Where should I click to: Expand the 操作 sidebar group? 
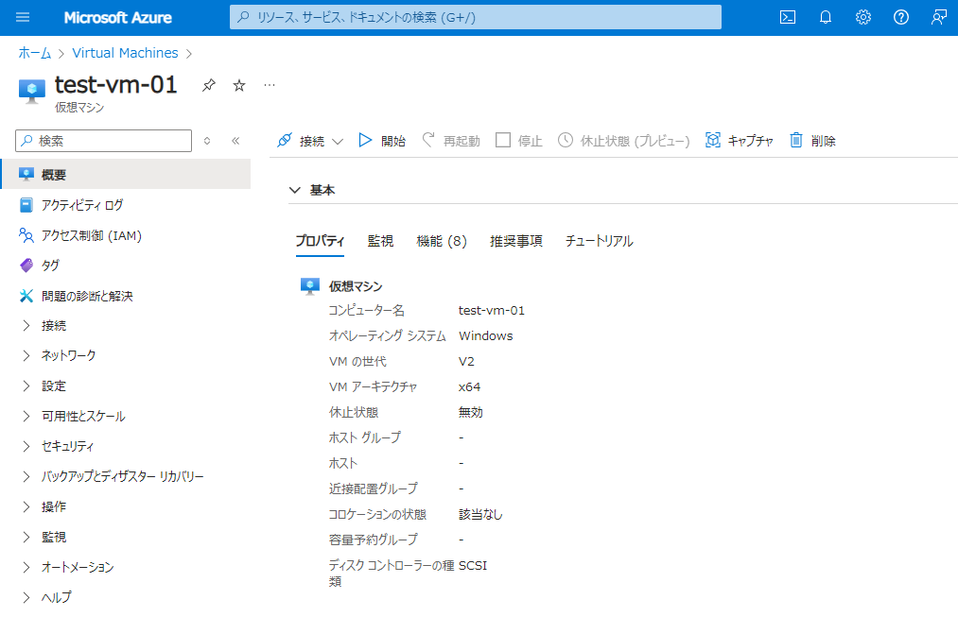coord(26,507)
